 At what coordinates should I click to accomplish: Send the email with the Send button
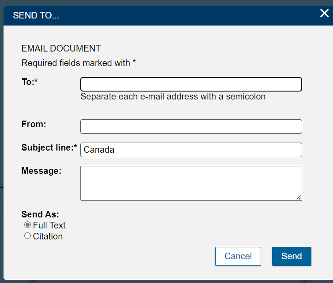[x=292, y=256]
